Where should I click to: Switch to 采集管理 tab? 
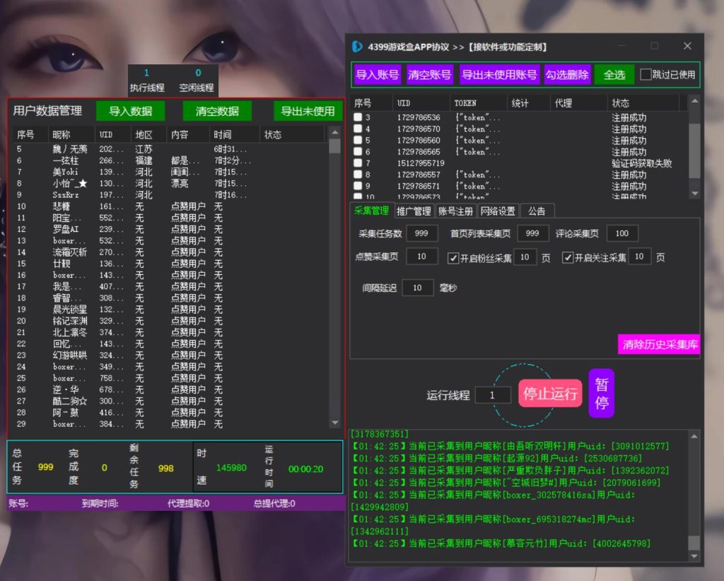tap(372, 211)
